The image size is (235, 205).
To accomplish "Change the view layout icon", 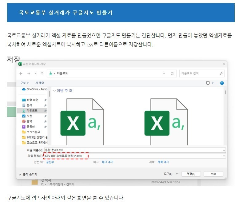I will click(208, 83).
